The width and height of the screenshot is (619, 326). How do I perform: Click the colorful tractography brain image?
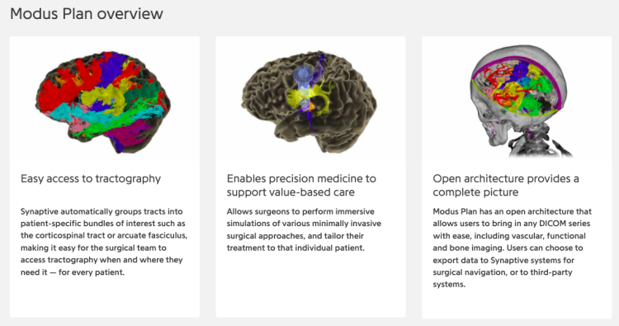(x=103, y=102)
